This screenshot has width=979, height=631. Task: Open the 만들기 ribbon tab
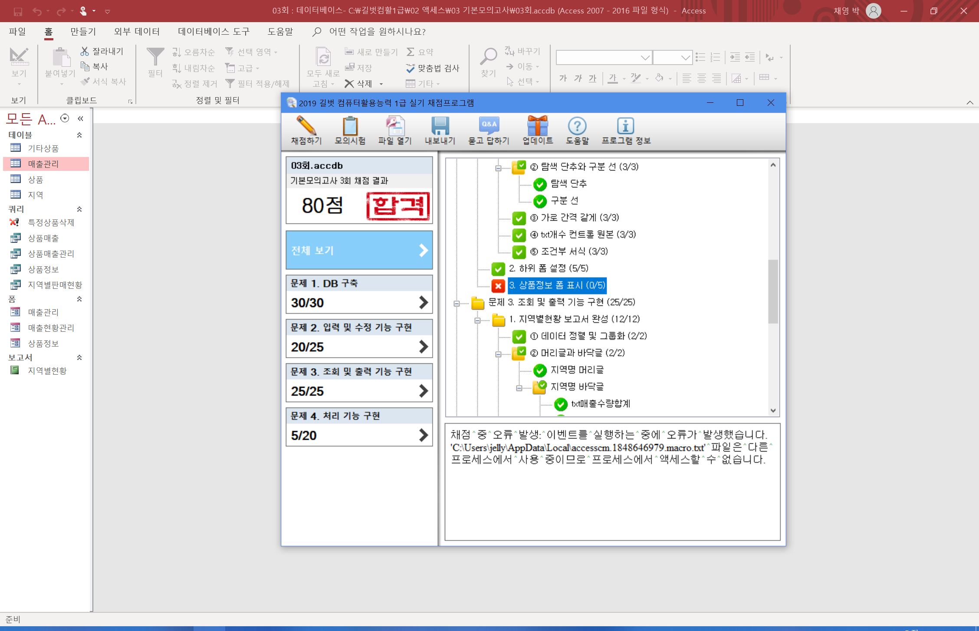[x=83, y=32]
